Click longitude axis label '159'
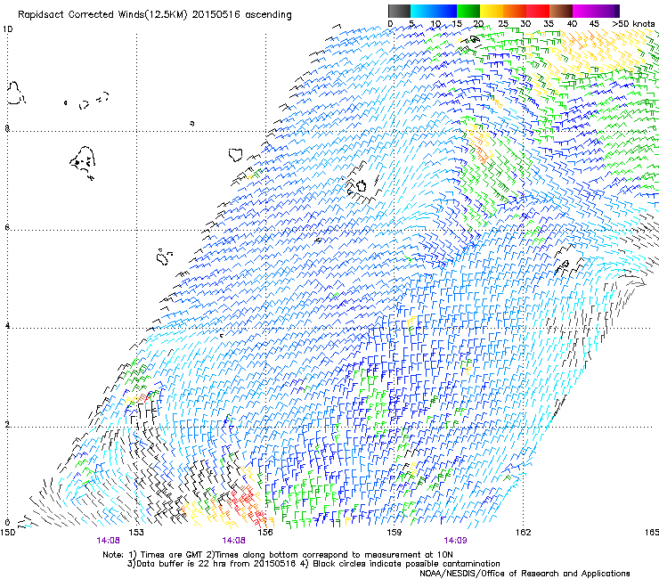 click(395, 533)
